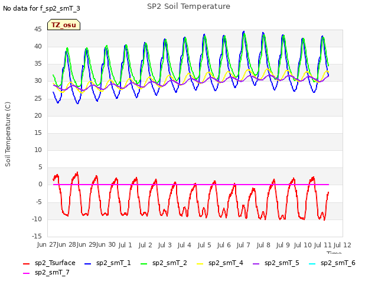Select the sp2_smT_7 legend label
Screen dimensions: 378x284
[x=52, y=272]
